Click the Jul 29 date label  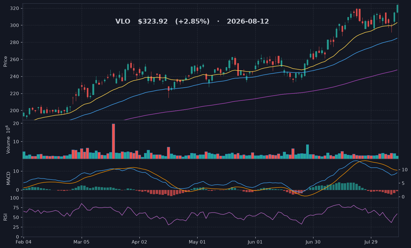371,242
